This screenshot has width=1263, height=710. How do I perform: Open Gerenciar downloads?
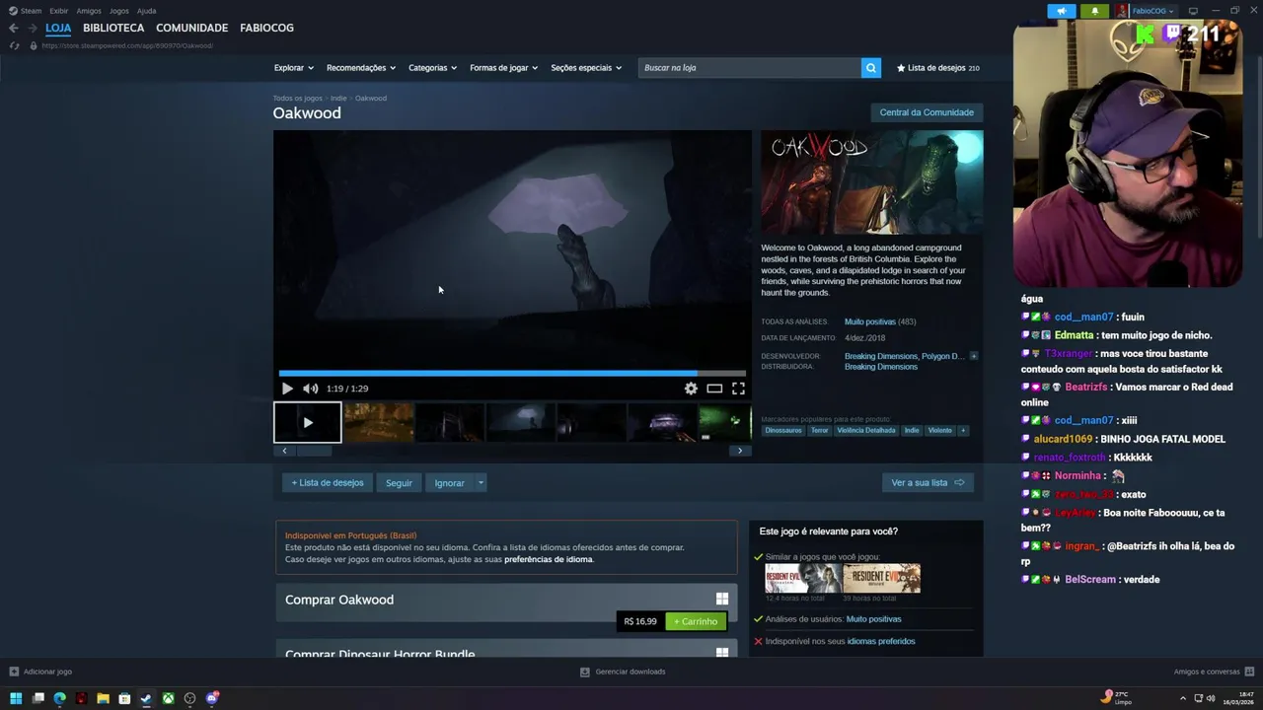[623, 672]
